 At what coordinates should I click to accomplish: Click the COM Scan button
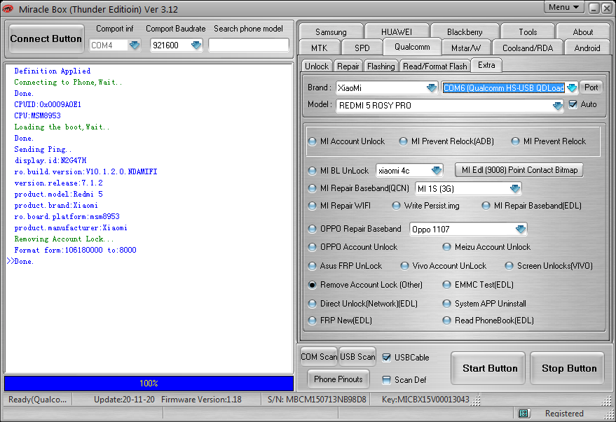click(x=319, y=357)
